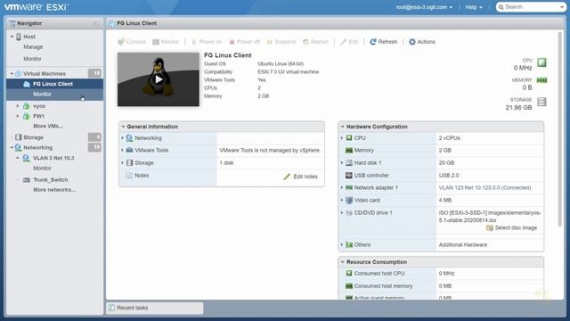Expand the Storage row in General Information

point(123,162)
